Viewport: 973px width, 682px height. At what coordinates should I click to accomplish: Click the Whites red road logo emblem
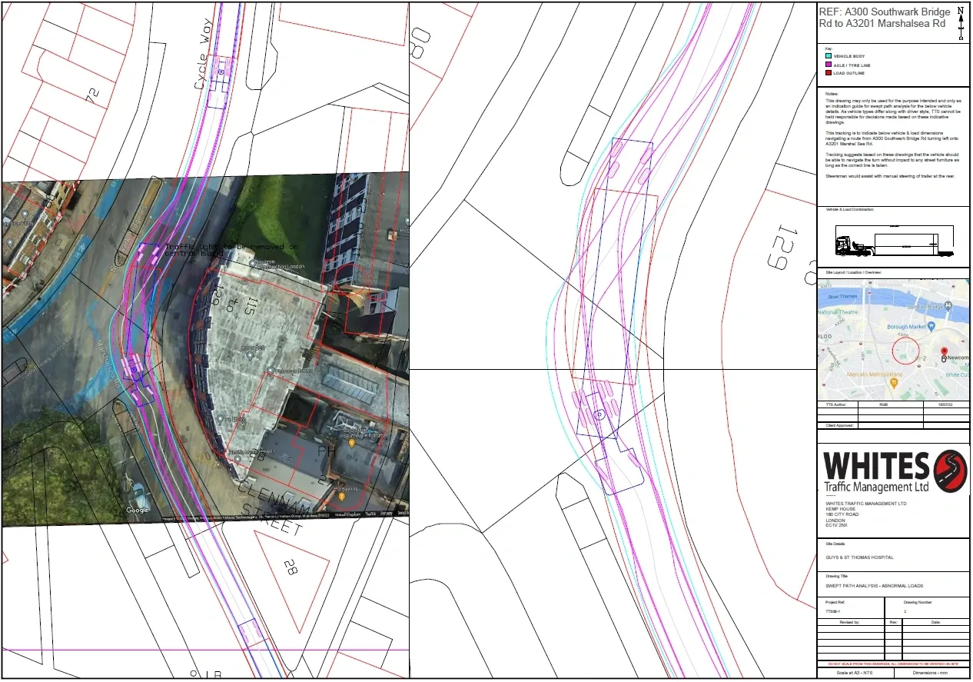(949, 471)
